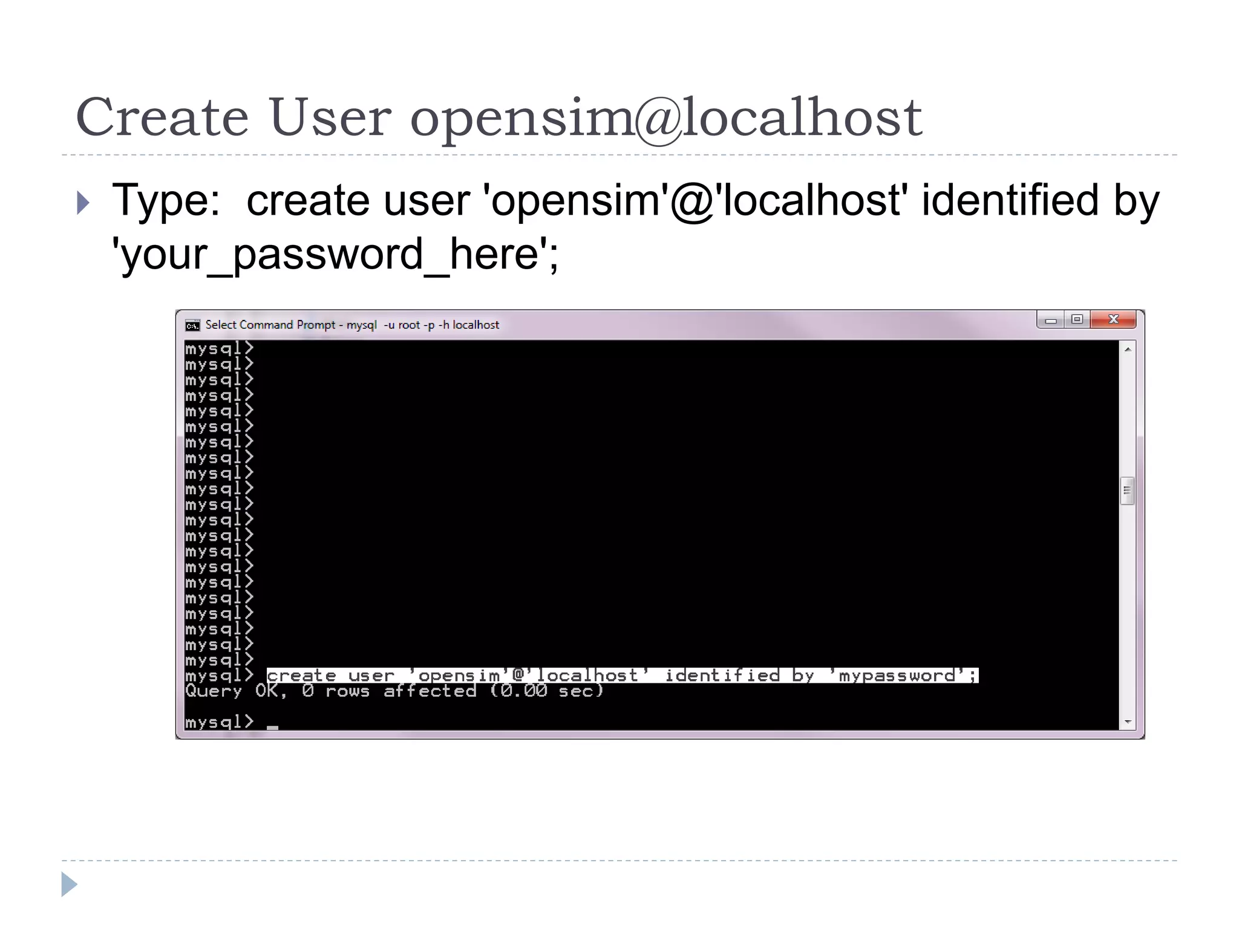Minimize the Command Prompt window
The width and height of the screenshot is (1239, 929).
[1051, 319]
